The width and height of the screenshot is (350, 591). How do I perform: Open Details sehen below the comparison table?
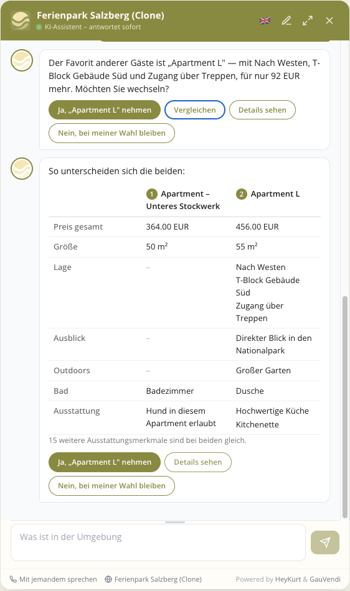click(197, 462)
